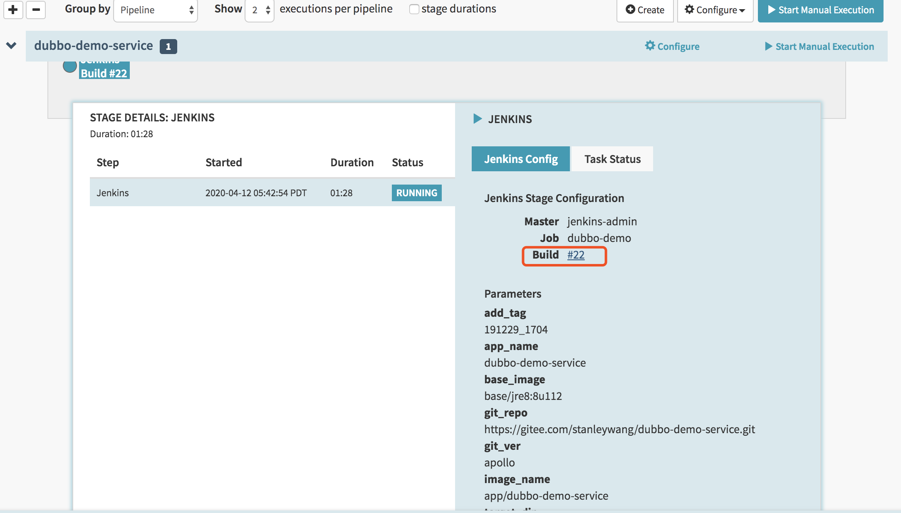
Task: Start Manual Execution for dubbo-demo-service pipeline
Action: [819, 46]
